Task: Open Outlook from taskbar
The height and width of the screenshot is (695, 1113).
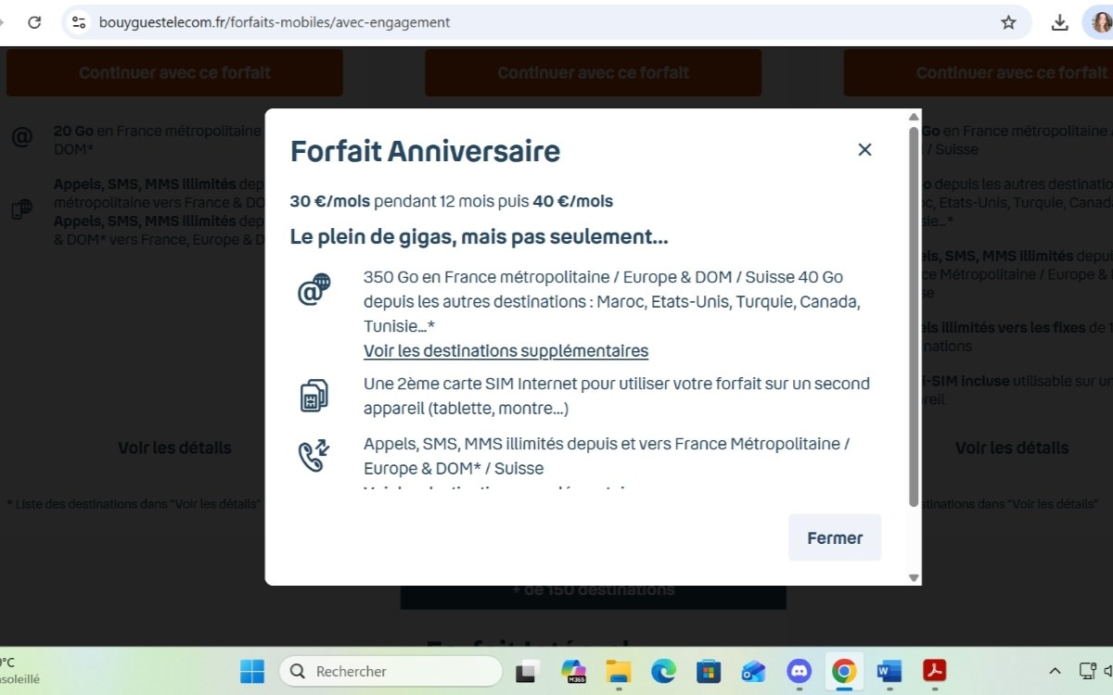Action: click(753, 671)
